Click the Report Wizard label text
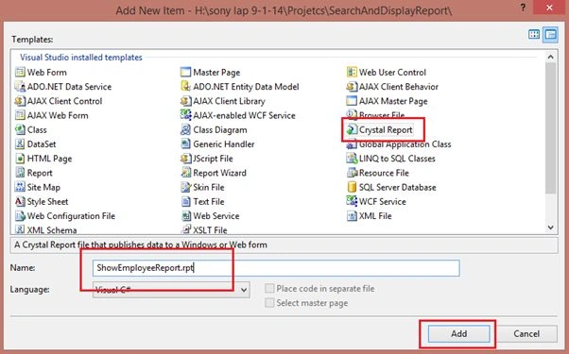 [219, 173]
